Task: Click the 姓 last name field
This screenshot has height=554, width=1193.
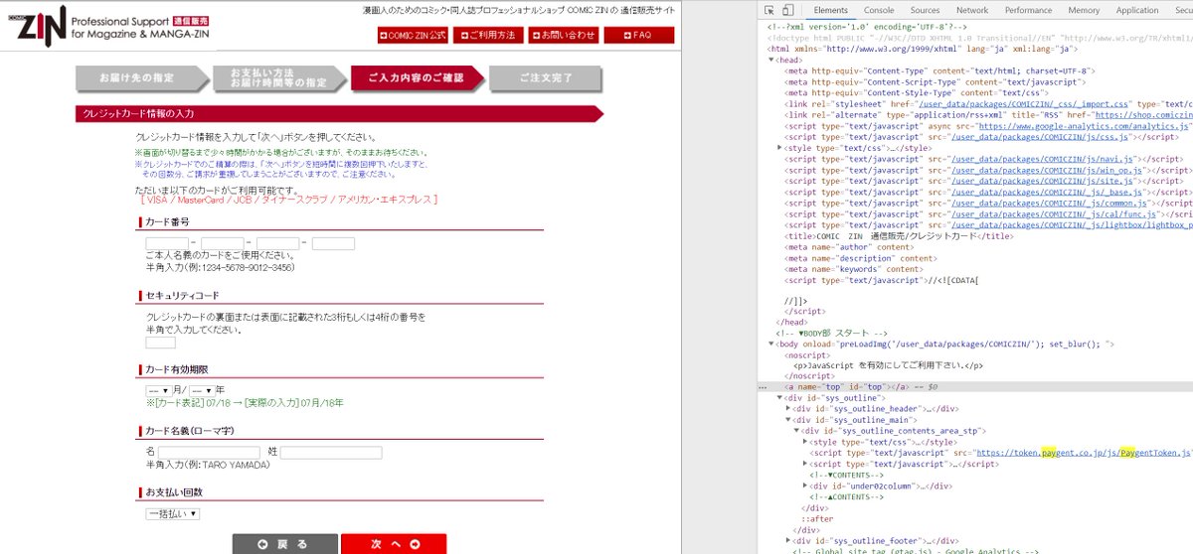Action: [x=331, y=452]
